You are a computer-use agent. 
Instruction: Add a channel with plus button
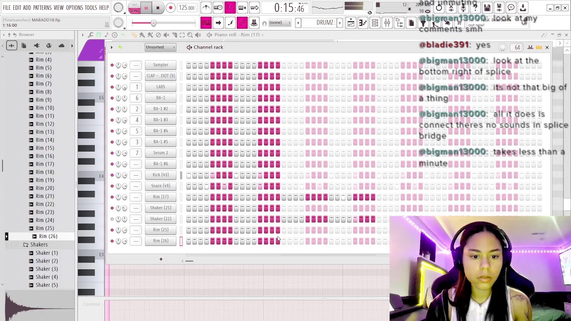(x=161, y=259)
